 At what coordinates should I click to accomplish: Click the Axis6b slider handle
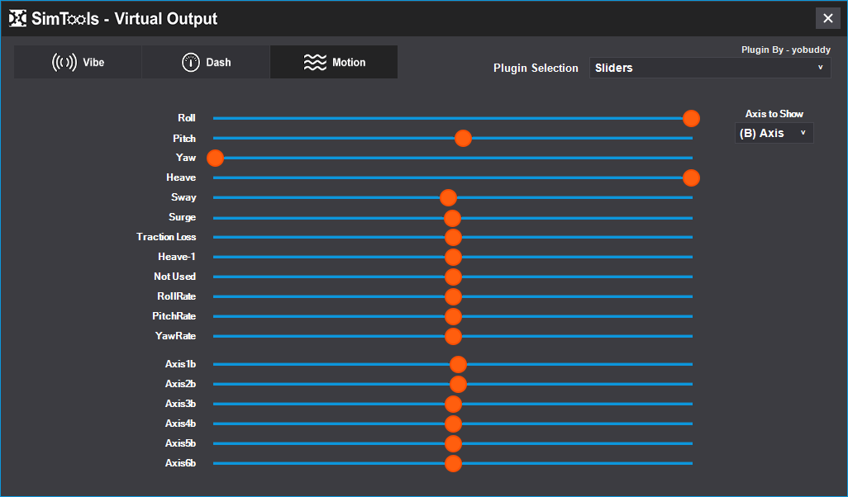[453, 463]
